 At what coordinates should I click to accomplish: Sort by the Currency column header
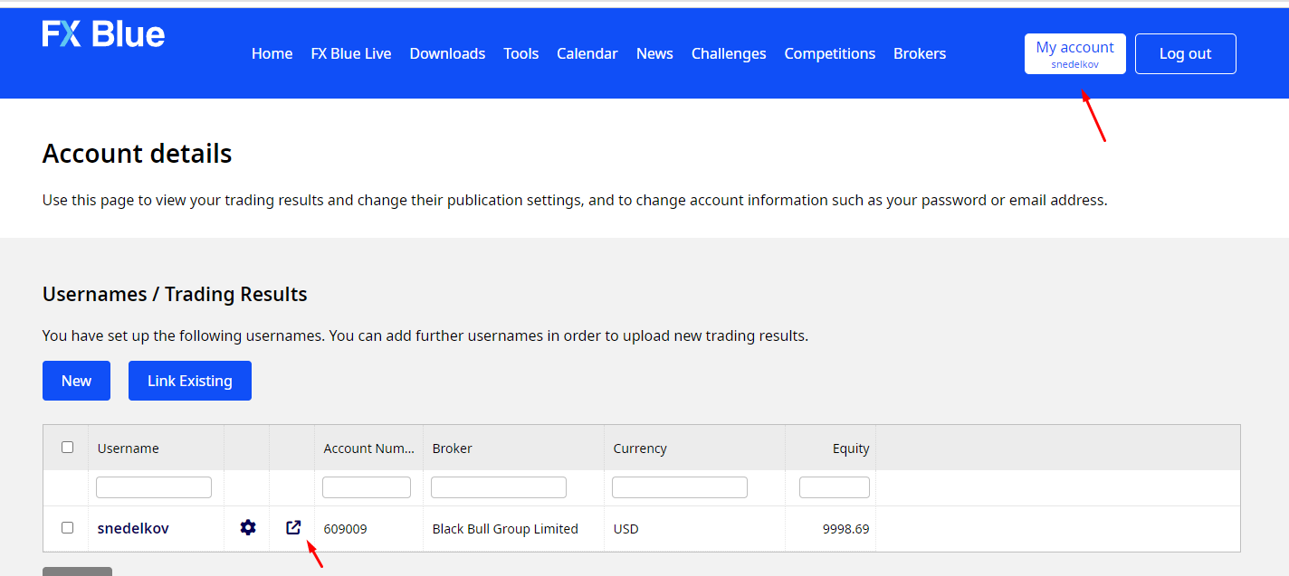[x=640, y=448]
